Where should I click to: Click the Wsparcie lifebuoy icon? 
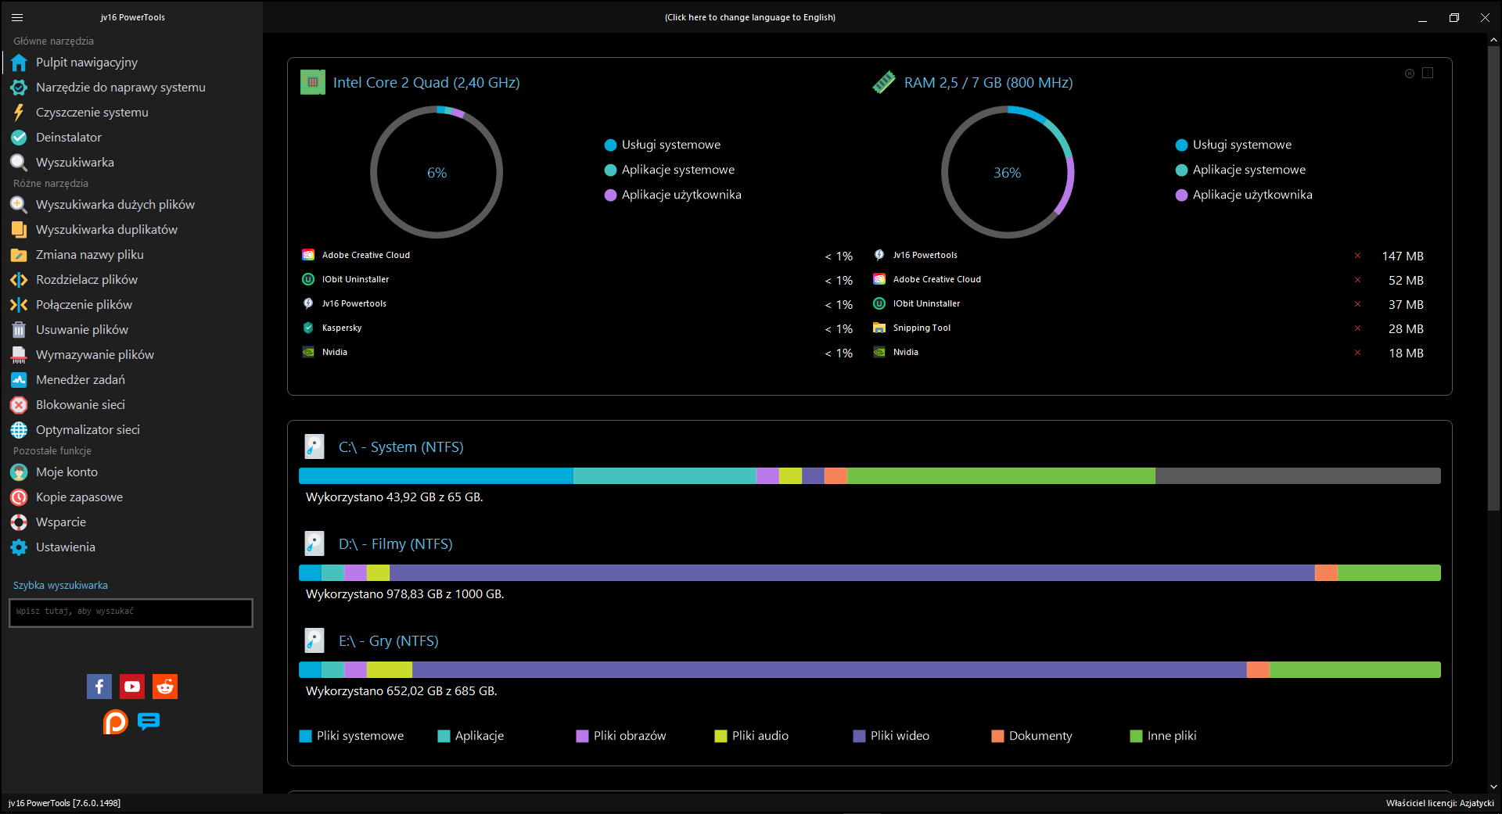tap(19, 522)
